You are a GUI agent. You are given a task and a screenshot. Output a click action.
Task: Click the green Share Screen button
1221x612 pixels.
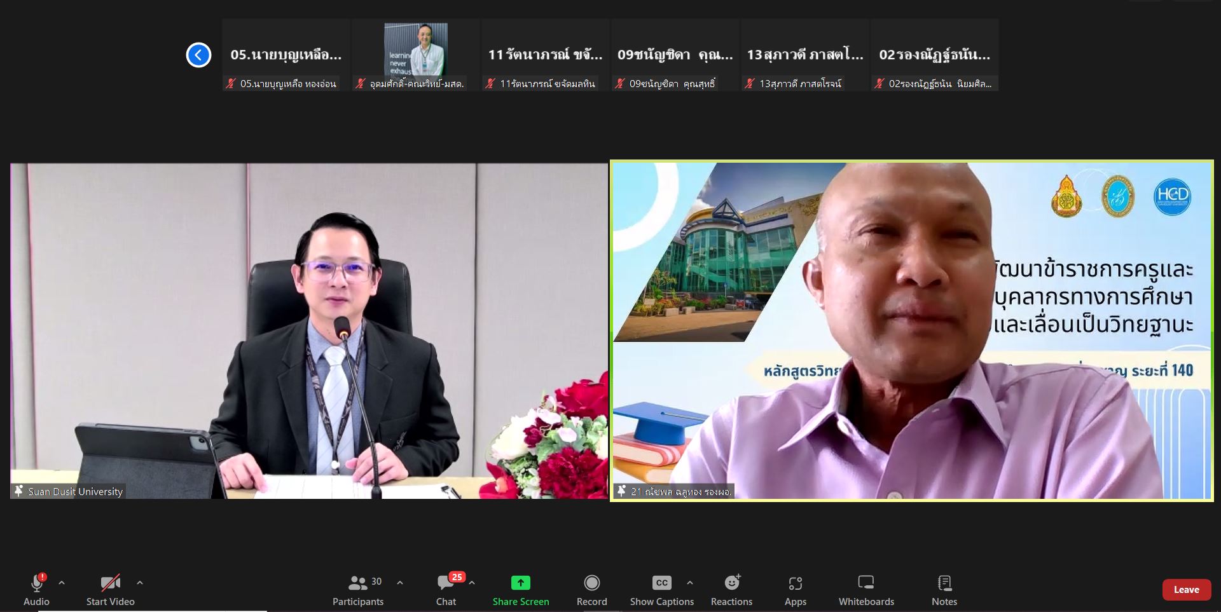point(521,590)
